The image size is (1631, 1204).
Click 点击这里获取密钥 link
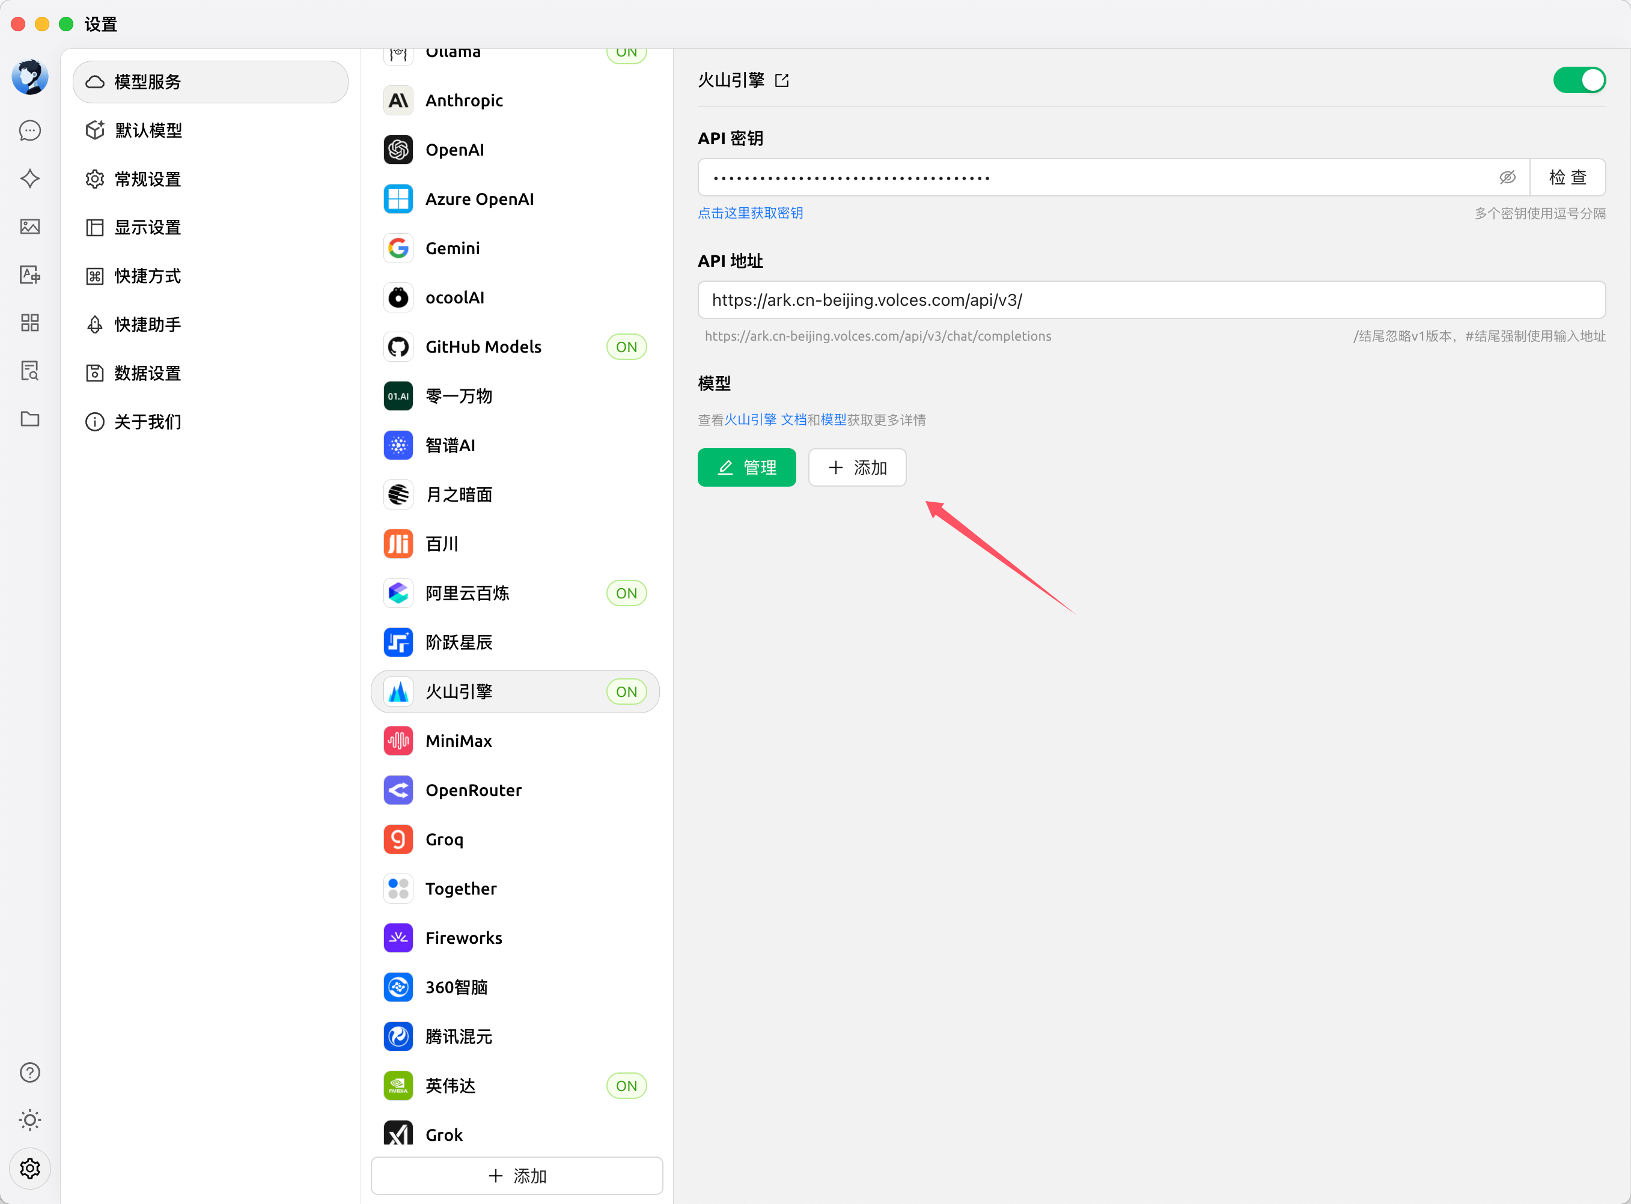click(x=750, y=213)
